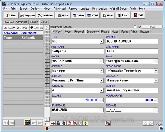Click the red circular undo icon

[x=69, y=123]
